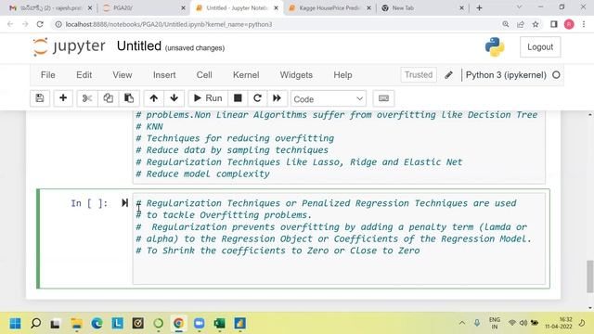Interrupt the kernel with the stop icon
The width and height of the screenshot is (594, 334).
(x=238, y=98)
